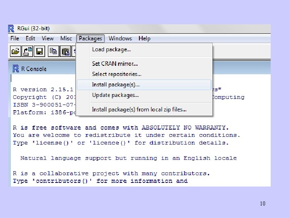Click the Save floppy disk icon
Viewport: 290px width, 218px height.
click(x=39, y=51)
